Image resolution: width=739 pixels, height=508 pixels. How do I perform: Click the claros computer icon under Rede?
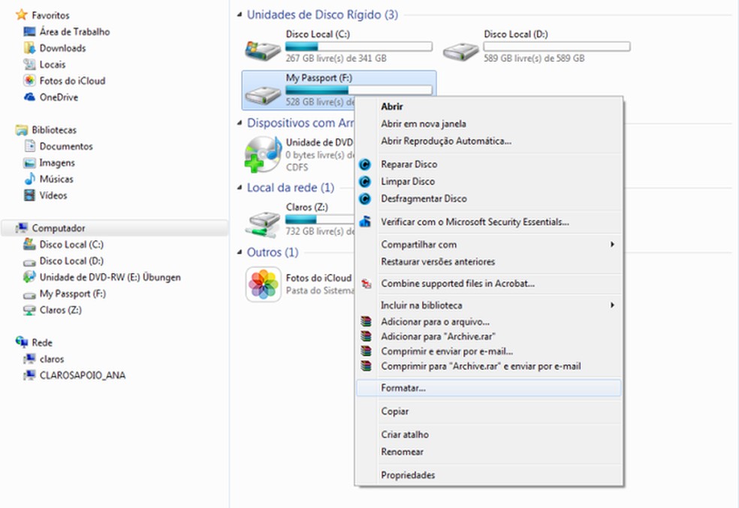[x=29, y=359]
